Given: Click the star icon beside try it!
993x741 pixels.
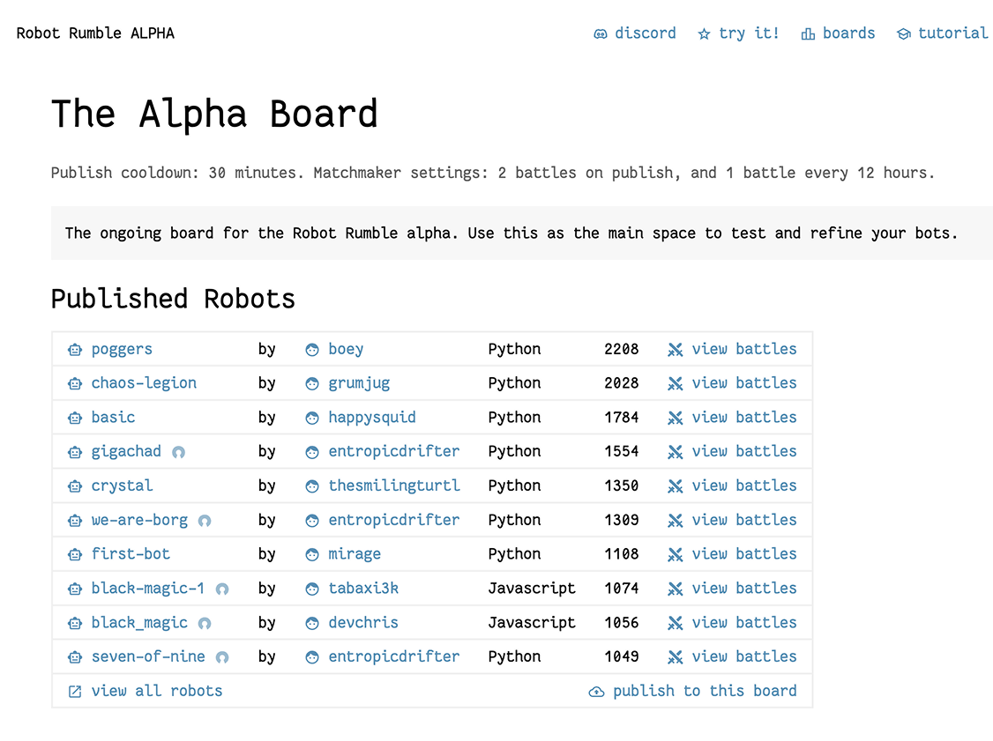Looking at the screenshot, I should (x=704, y=34).
